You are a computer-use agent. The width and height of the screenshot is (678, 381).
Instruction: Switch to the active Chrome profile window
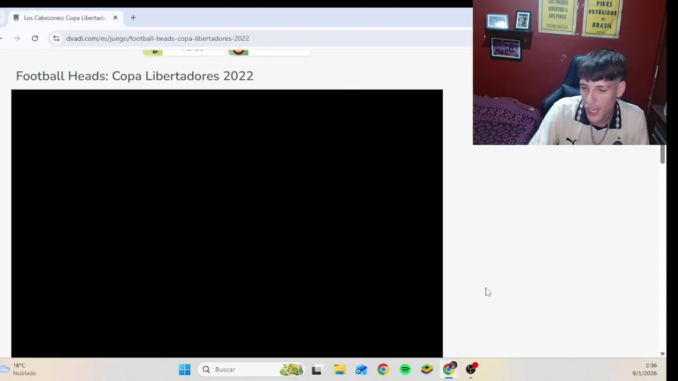coord(449,369)
